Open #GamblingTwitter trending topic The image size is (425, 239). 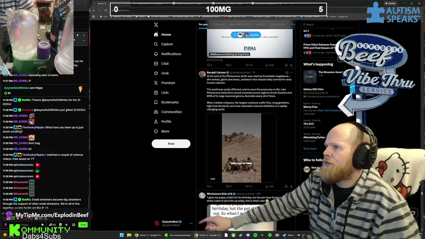314,137
